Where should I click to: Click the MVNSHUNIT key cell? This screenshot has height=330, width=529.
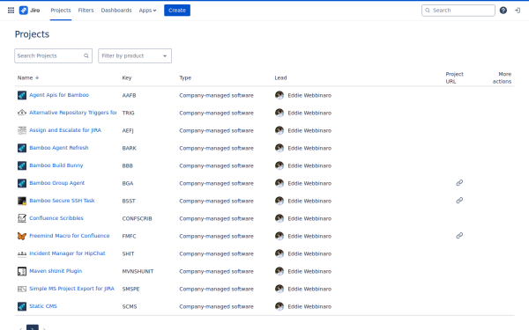138,271
